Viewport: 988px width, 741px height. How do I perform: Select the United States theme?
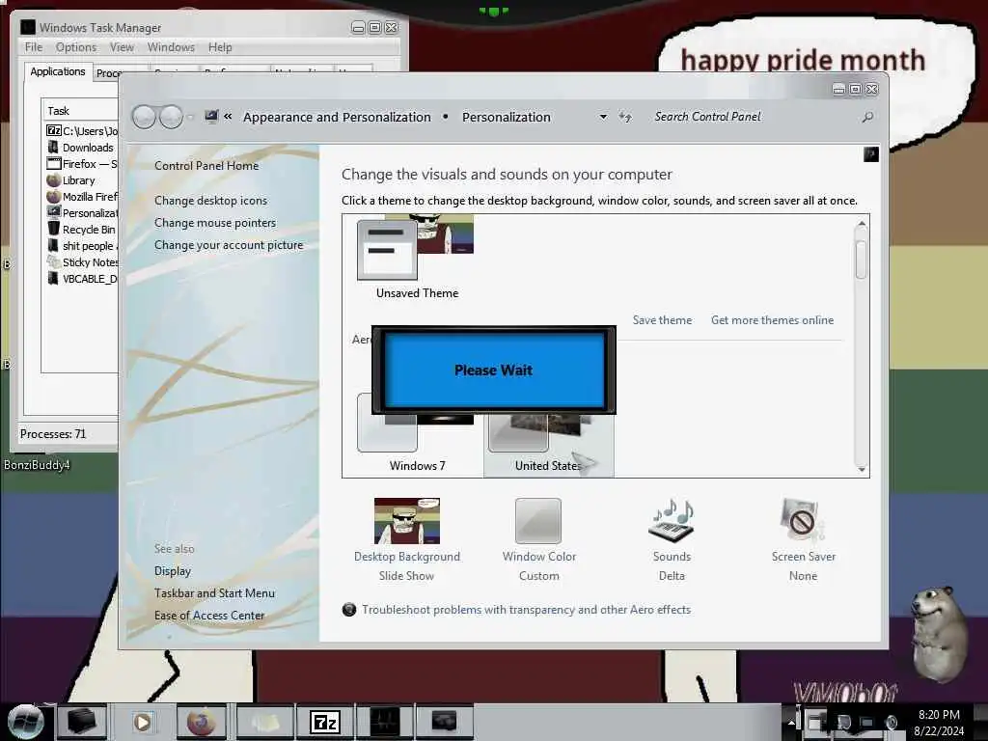548,441
